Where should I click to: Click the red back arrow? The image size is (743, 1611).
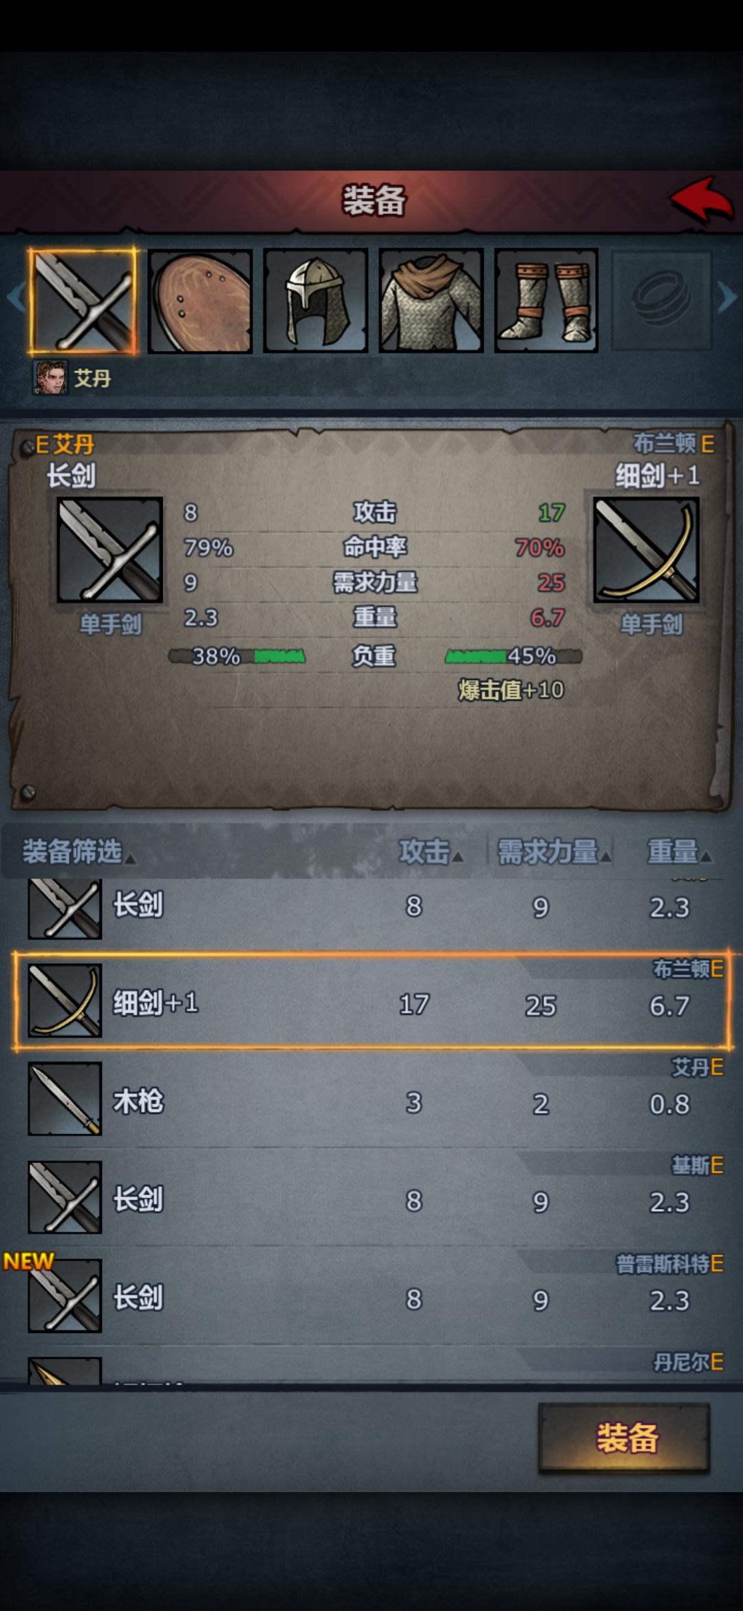click(702, 200)
